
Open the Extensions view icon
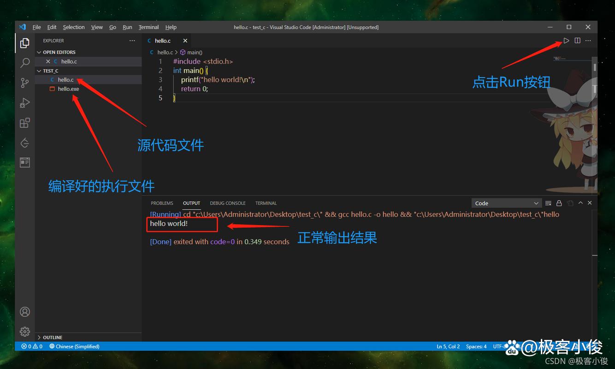point(24,123)
